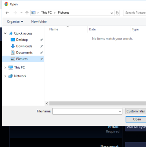The height and width of the screenshot is (147, 146).
Task: Collapse the Quick access tree
Action: tap(5, 33)
